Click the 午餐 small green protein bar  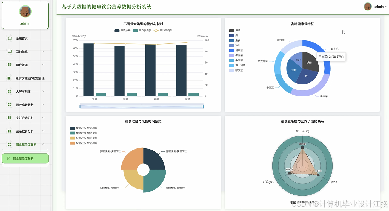pyautogui.click(x=101, y=95)
